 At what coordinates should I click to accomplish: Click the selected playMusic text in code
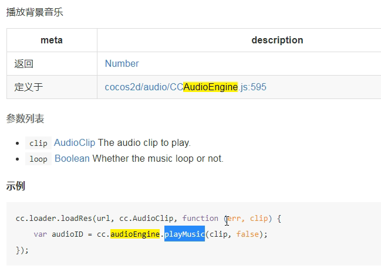pyautogui.click(x=184, y=234)
